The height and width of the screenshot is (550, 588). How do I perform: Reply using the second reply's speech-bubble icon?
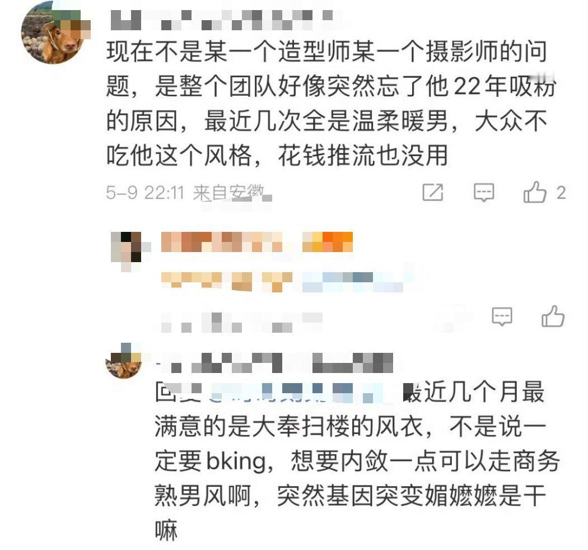[502, 316]
